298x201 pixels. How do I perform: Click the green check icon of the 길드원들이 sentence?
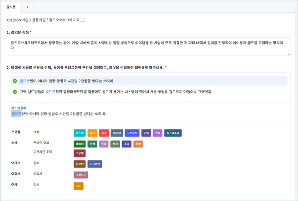(15, 92)
